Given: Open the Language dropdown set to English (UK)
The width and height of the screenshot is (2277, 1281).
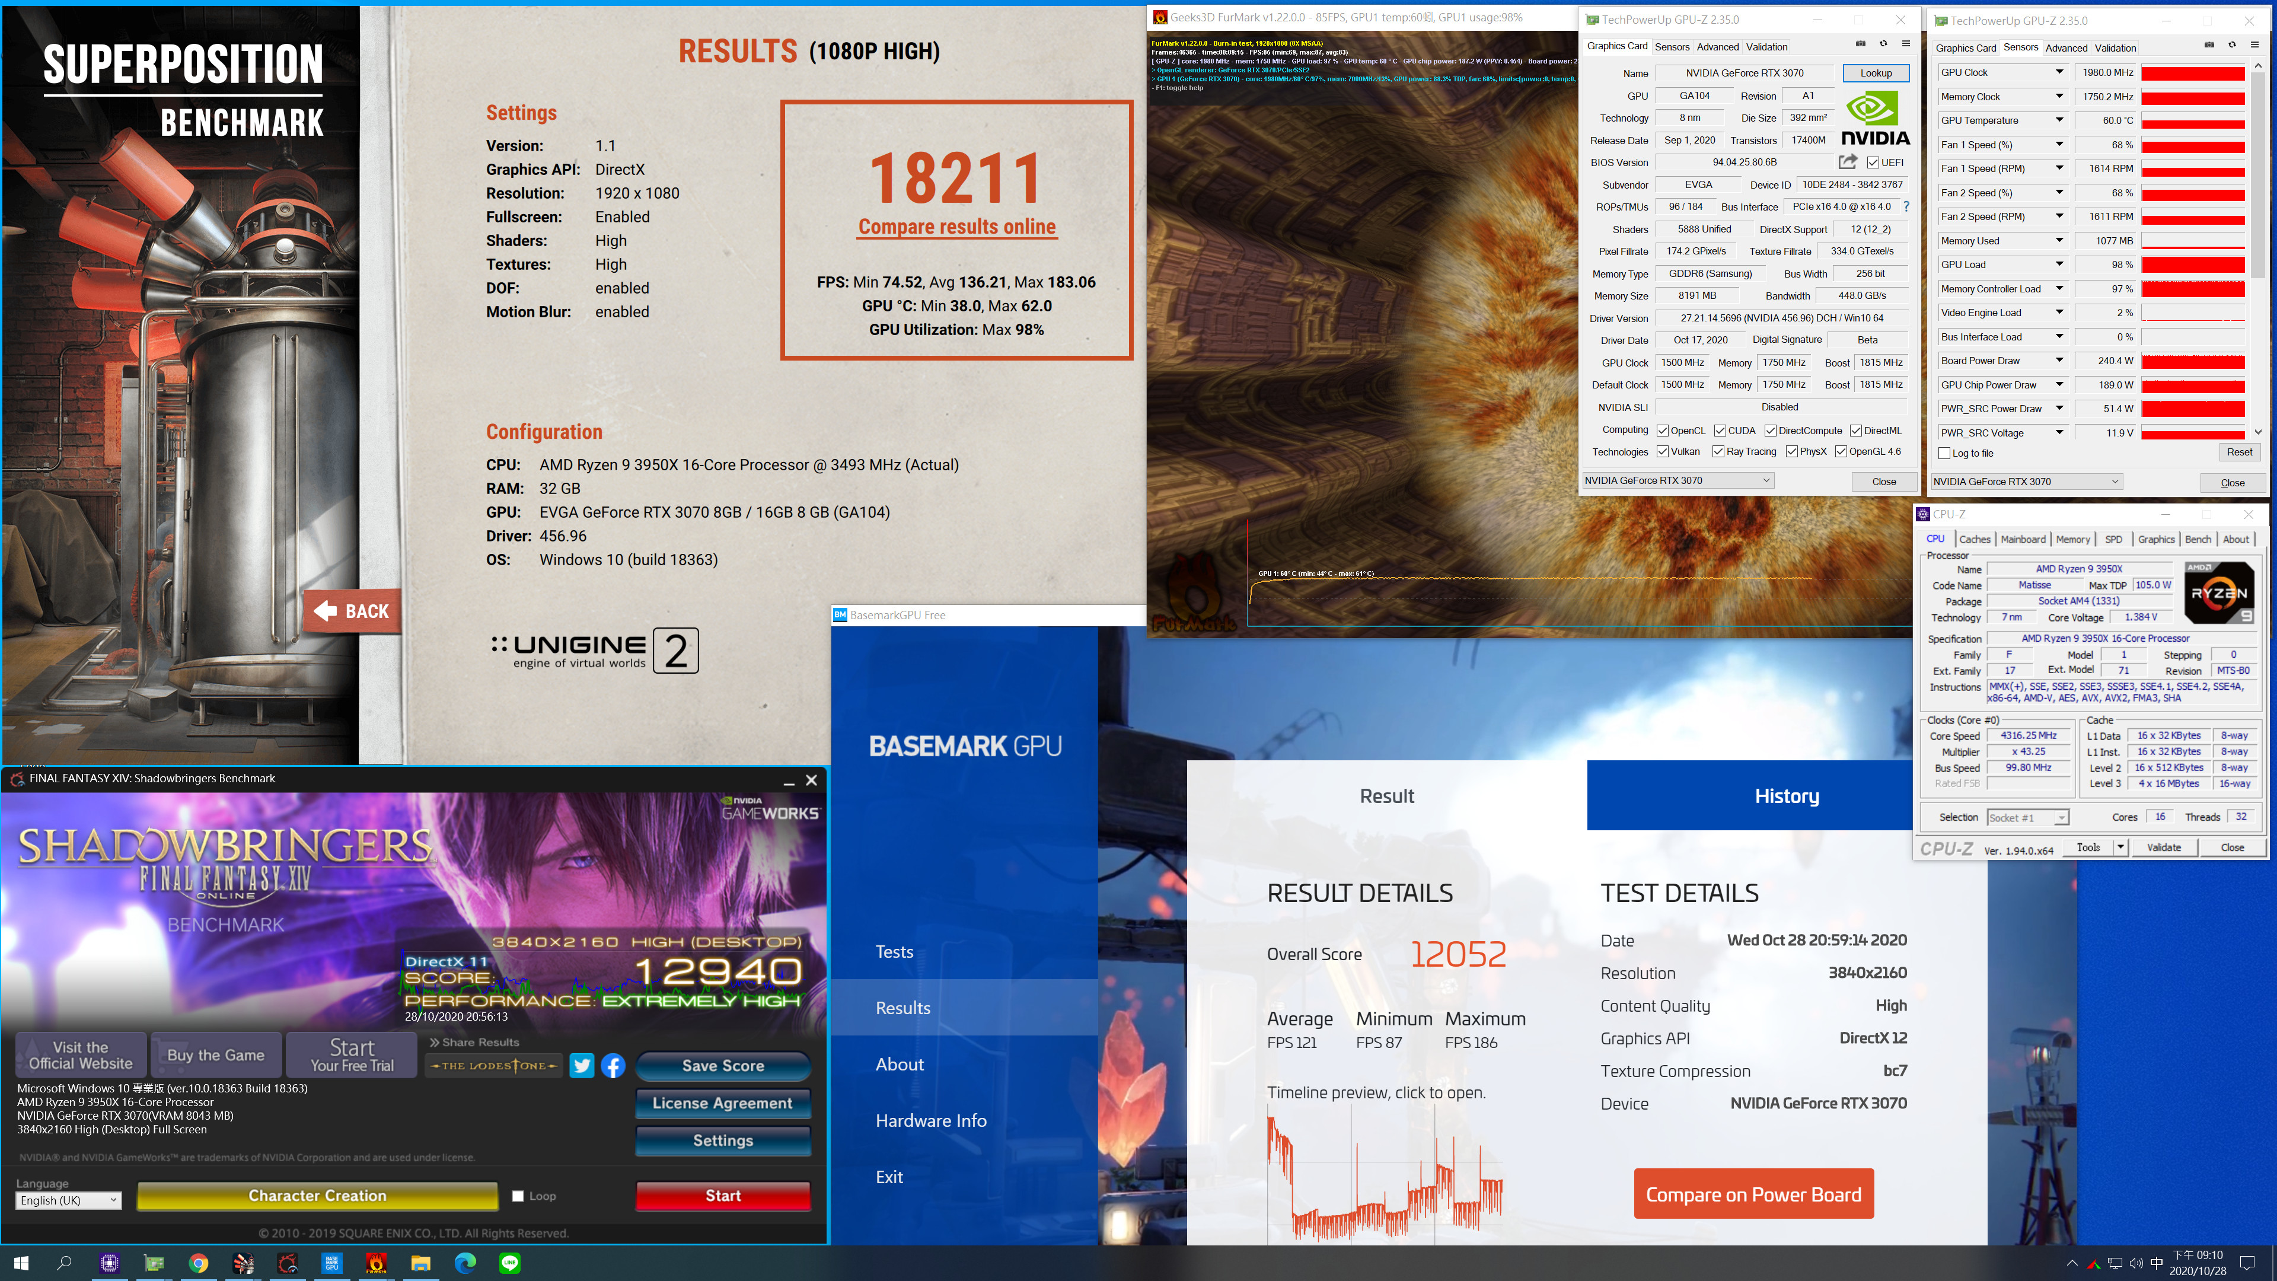Looking at the screenshot, I should 69,1200.
